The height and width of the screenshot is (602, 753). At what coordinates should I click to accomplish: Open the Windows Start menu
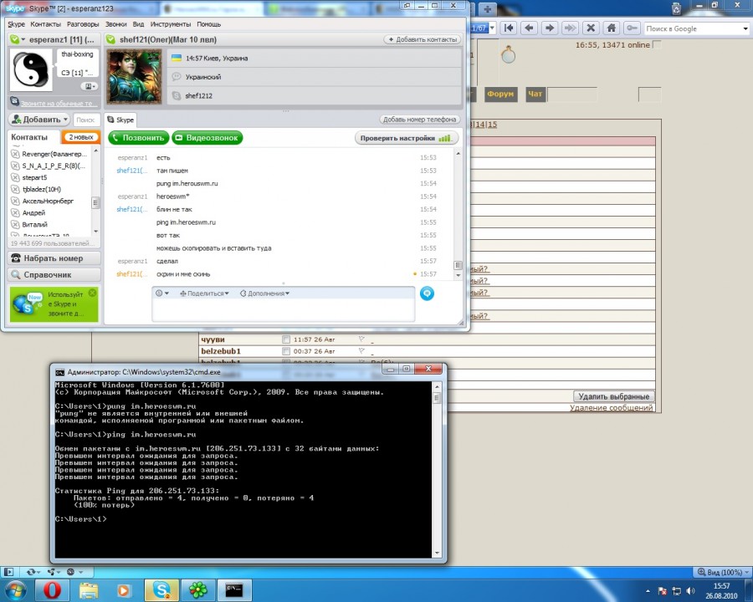pos(15,590)
